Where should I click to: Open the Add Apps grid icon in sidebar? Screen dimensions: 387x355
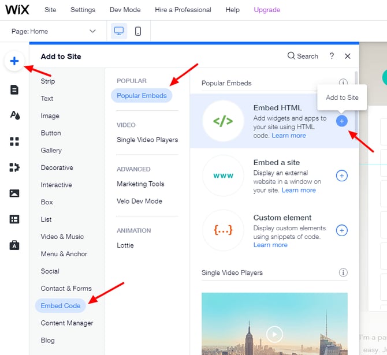pyautogui.click(x=14, y=141)
